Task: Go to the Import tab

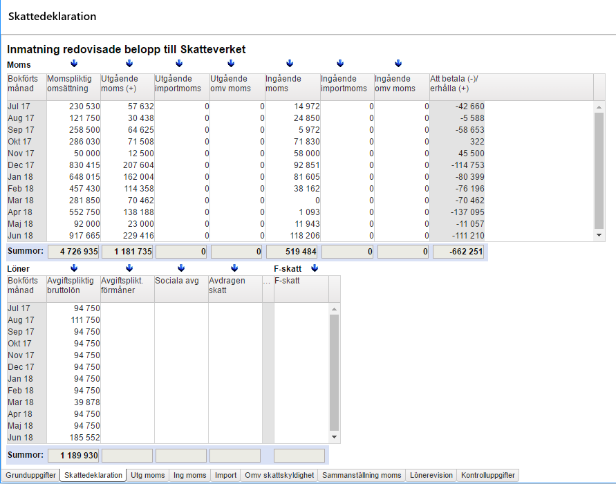Action: click(225, 475)
